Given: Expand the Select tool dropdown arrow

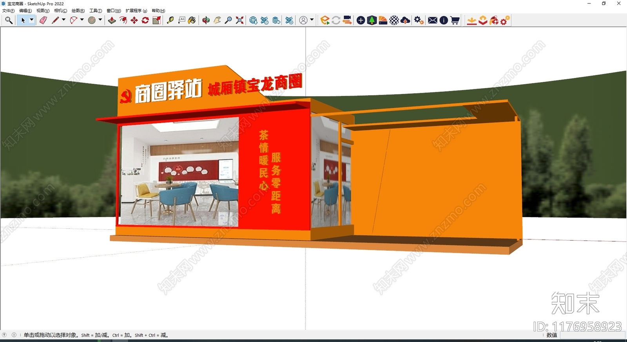Looking at the screenshot, I should 32,20.
